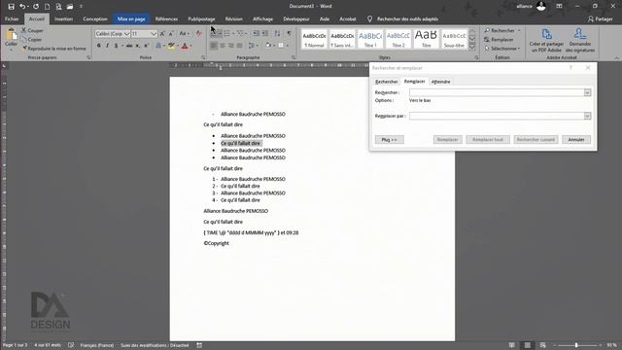Justify the paragraph text
This screenshot has height=350, width=622.
coord(240,46)
